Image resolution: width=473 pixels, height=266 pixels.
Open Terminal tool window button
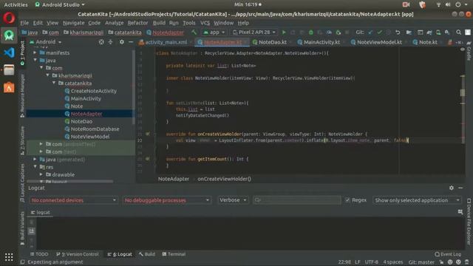[174, 254]
